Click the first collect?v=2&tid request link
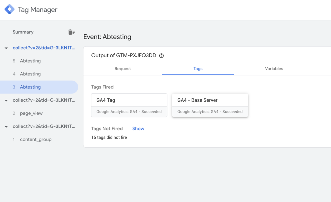The image size is (331, 202). tap(44, 48)
